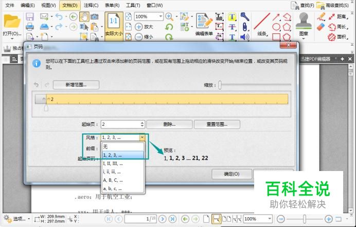Image resolution: width=356 pixels, height=227 pixels.
Task: Go to last page in status bar
Action: [x=172, y=219]
